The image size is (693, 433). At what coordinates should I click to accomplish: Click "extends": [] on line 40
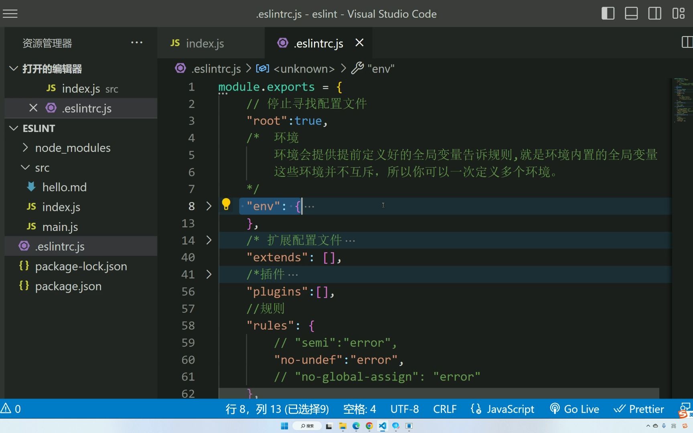(x=294, y=257)
